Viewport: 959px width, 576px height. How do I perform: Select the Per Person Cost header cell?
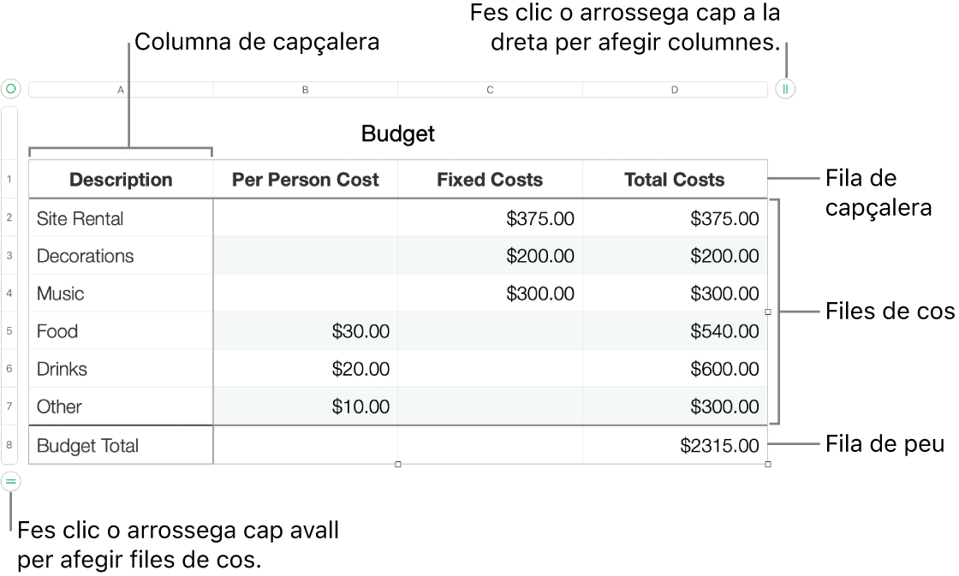[305, 179]
